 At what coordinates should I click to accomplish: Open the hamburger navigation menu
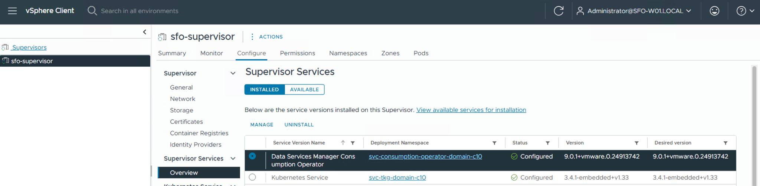click(x=12, y=11)
